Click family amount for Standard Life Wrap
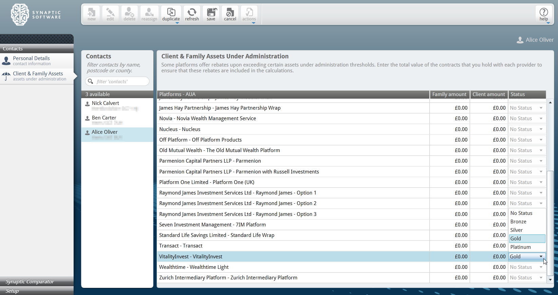 [x=449, y=235]
